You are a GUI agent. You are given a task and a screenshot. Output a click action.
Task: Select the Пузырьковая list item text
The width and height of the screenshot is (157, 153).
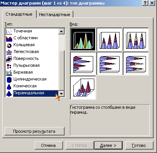[x=26, y=65]
